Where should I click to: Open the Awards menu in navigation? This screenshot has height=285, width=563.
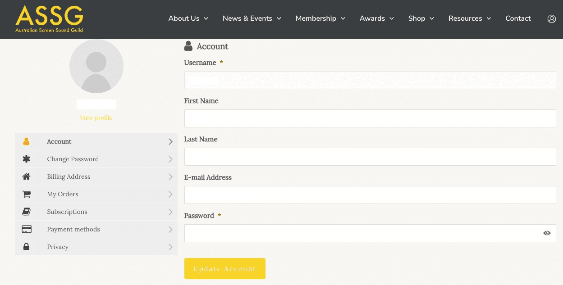click(x=376, y=18)
